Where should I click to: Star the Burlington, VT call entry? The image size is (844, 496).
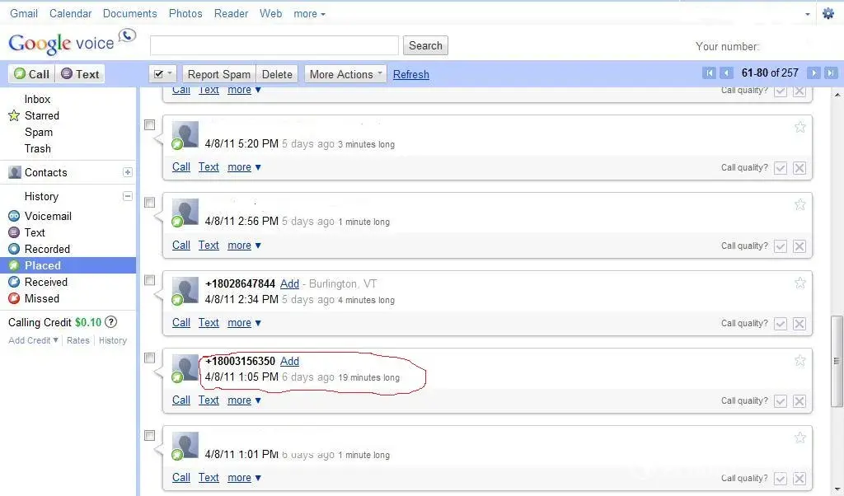pos(799,283)
